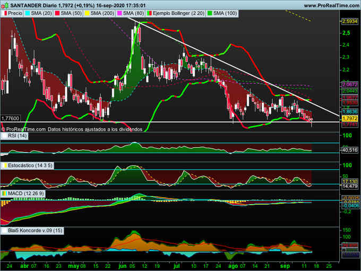Click the 2,5934 yellow price label
This screenshot has height=271, width=361.
tap(350, 21)
